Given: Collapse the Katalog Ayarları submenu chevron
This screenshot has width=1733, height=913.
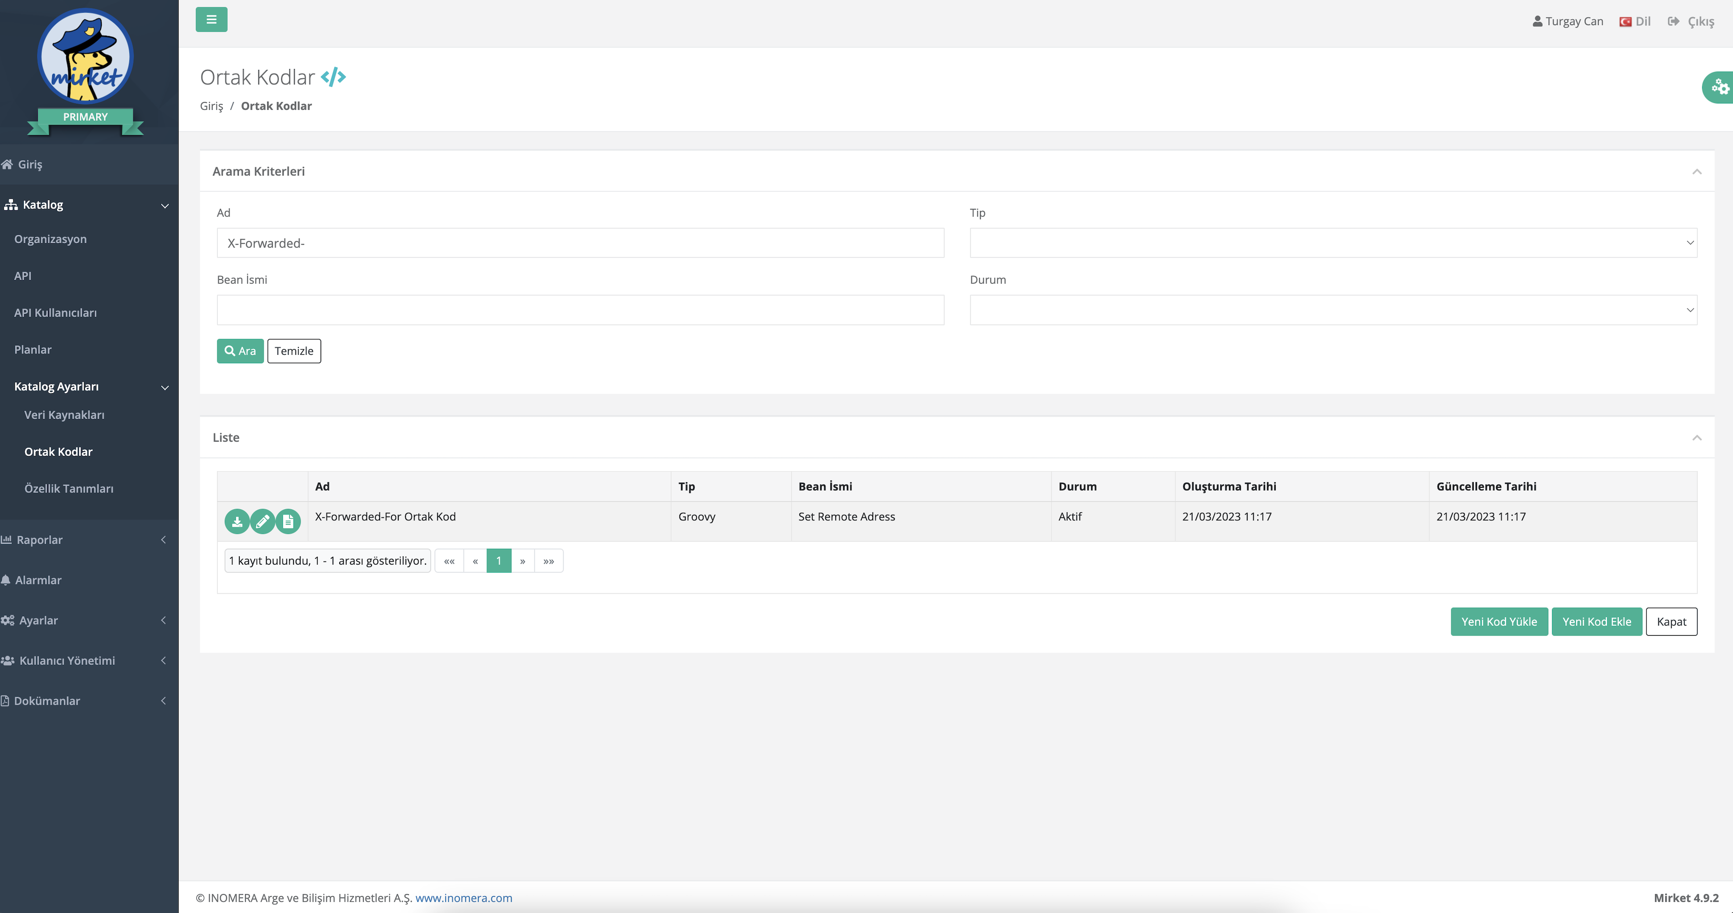Looking at the screenshot, I should click(x=165, y=387).
